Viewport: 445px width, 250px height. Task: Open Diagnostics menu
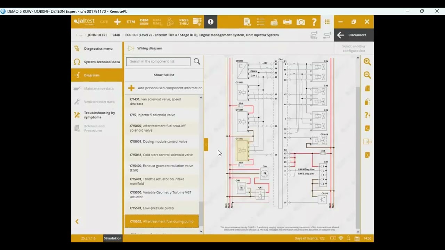coord(97,49)
